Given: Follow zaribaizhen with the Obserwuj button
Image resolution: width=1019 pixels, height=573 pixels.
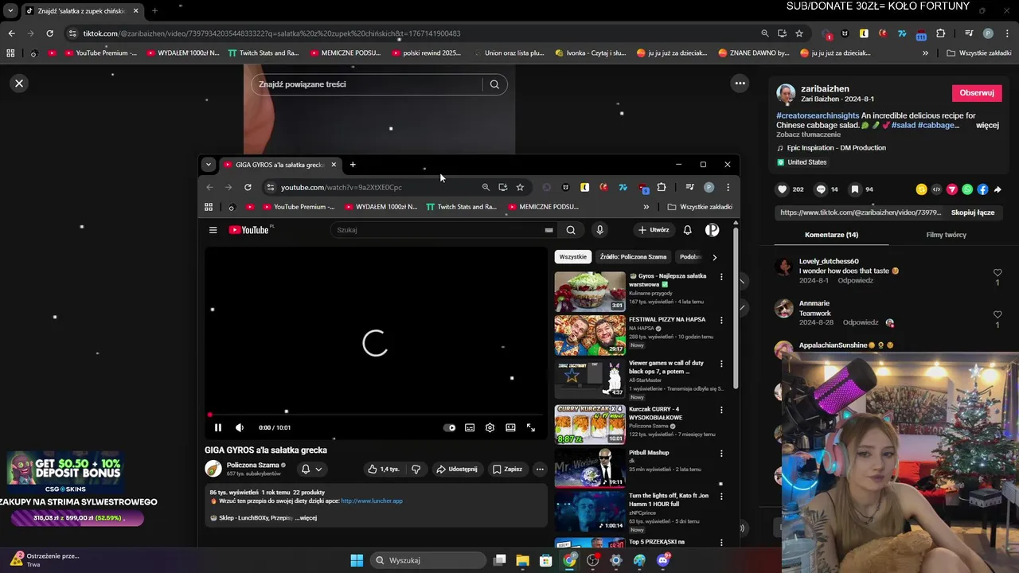Looking at the screenshot, I should [x=977, y=93].
